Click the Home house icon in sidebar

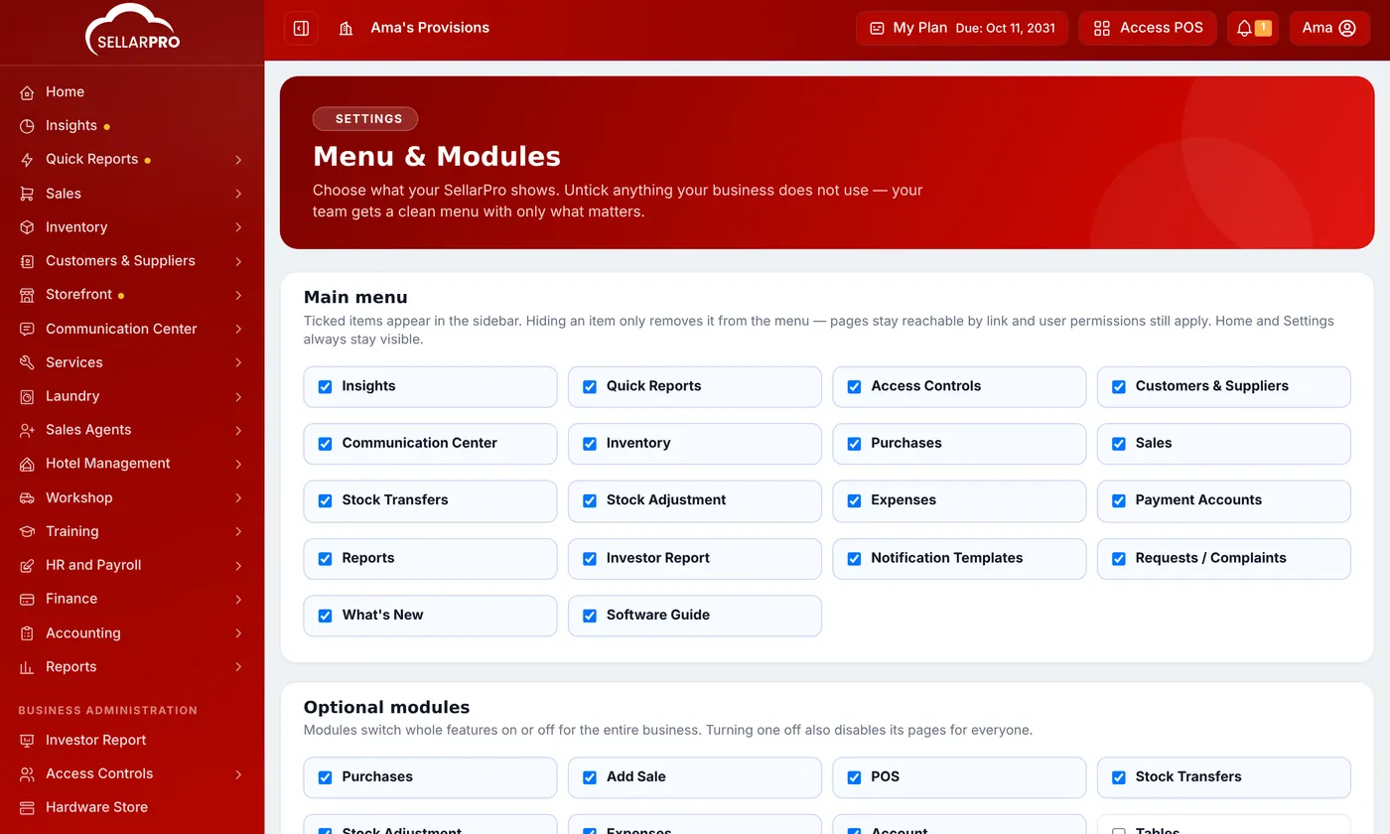27,92
